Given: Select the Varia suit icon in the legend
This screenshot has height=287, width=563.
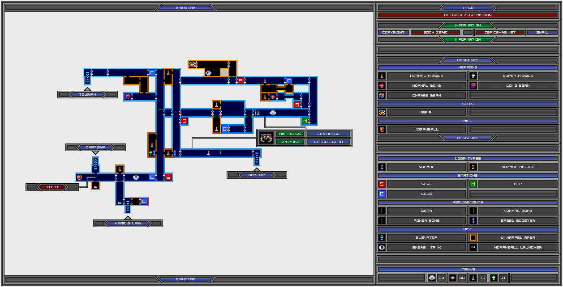Looking at the screenshot, I should coord(382,113).
